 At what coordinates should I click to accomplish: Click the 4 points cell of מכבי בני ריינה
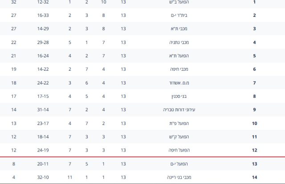coord(13,177)
